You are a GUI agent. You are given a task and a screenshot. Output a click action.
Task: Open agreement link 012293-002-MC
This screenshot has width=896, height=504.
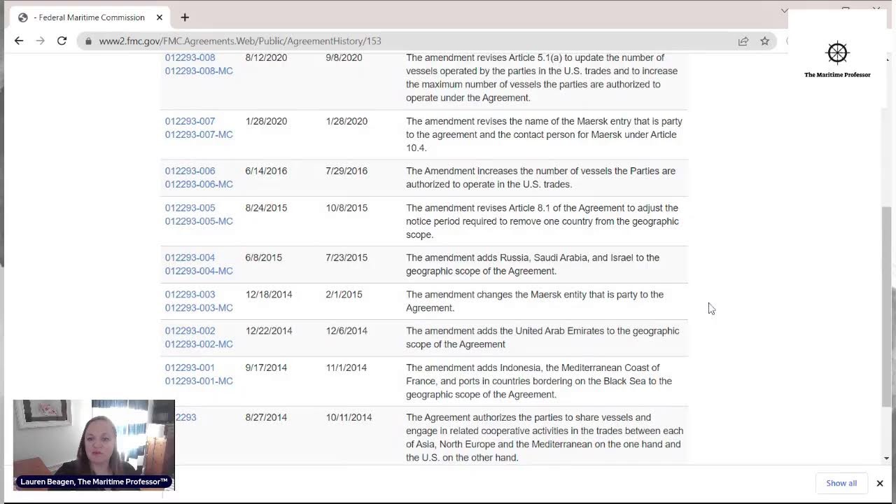[199, 344]
